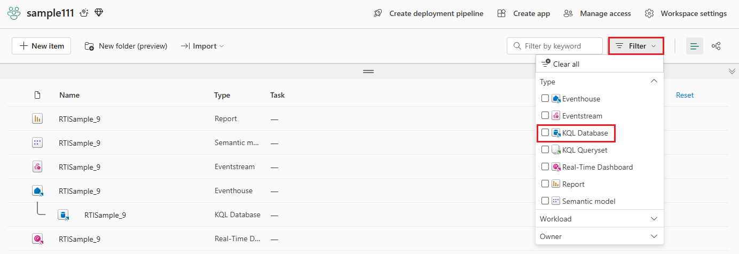Tick the Real-Time Dashboard checkbox
Image resolution: width=739 pixels, height=254 pixels.
point(545,167)
